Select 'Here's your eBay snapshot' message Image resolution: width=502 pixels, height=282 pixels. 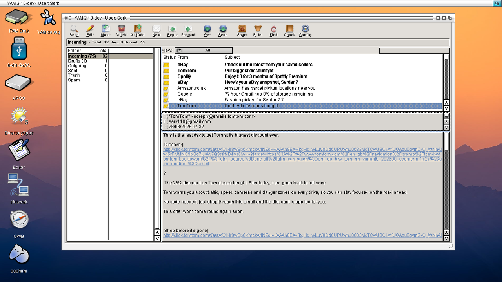(x=302, y=82)
